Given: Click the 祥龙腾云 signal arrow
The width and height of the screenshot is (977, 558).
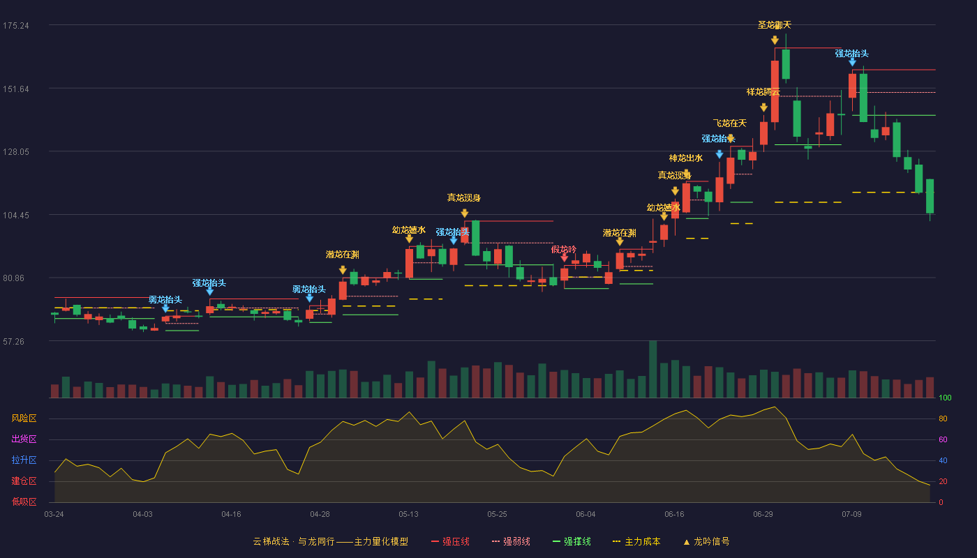Looking at the screenshot, I should click(763, 107).
